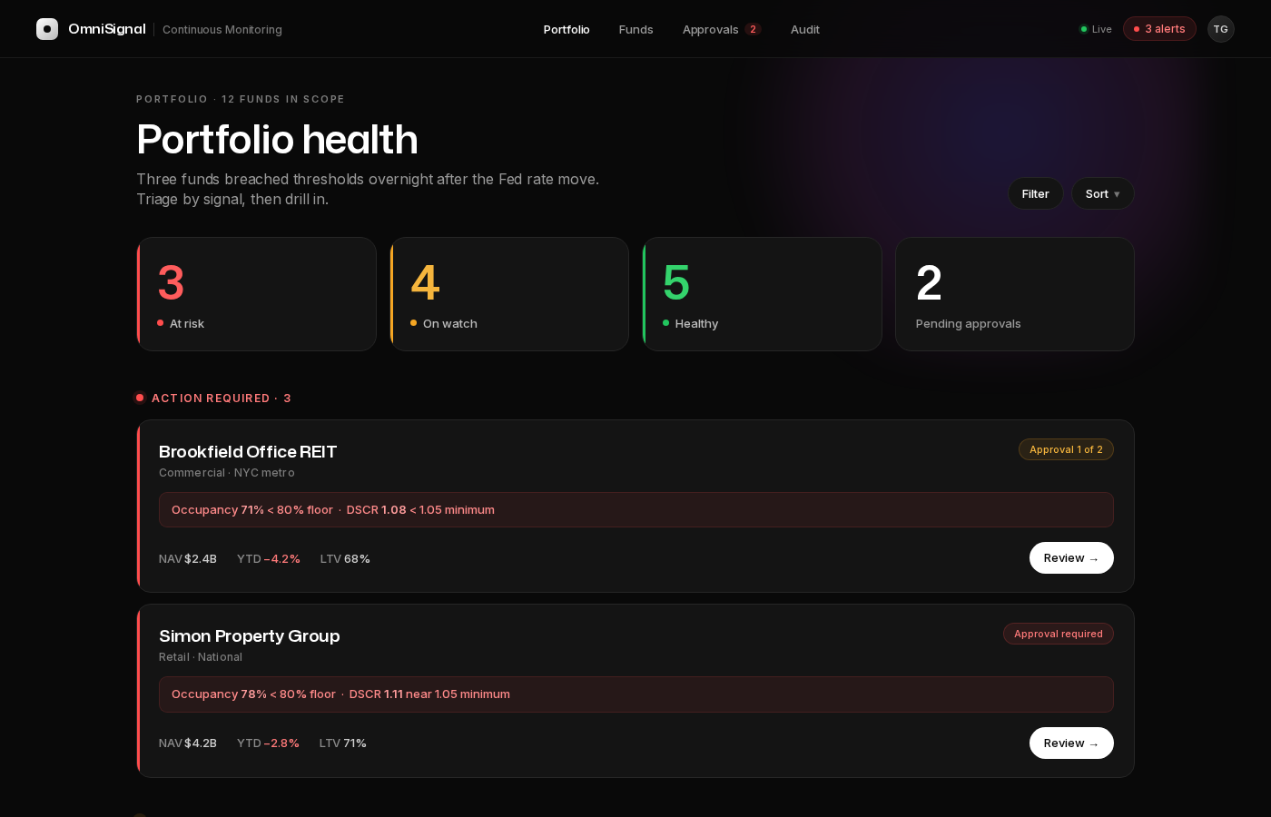Click Review for Simon Property Group
The image size is (1271, 817).
(x=1071, y=743)
